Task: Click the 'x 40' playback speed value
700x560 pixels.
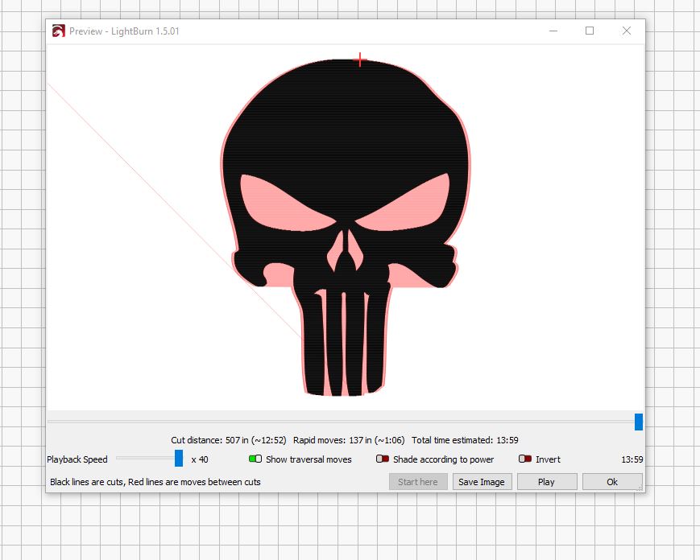Action: 200,459
